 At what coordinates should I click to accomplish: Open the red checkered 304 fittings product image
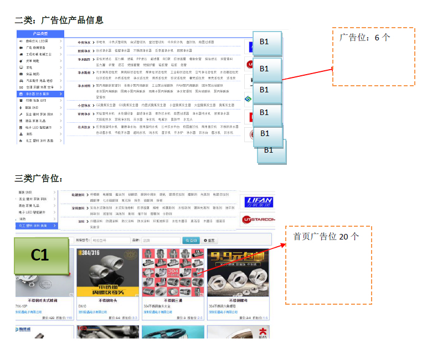(x=173, y=273)
